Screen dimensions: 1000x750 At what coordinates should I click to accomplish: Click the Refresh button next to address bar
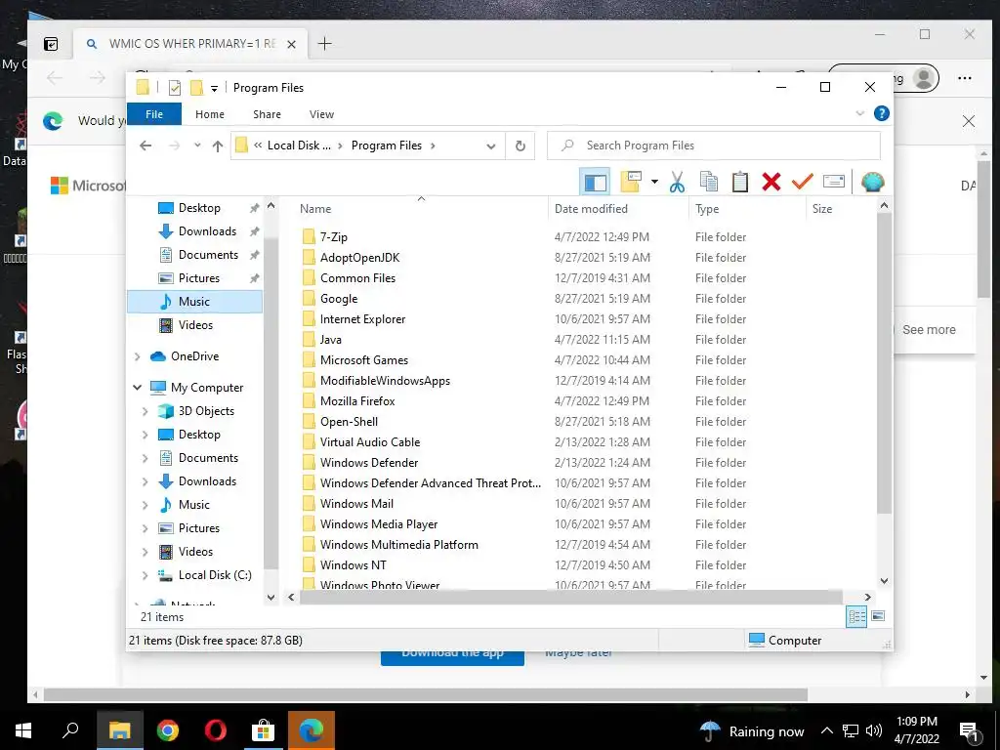pos(521,146)
